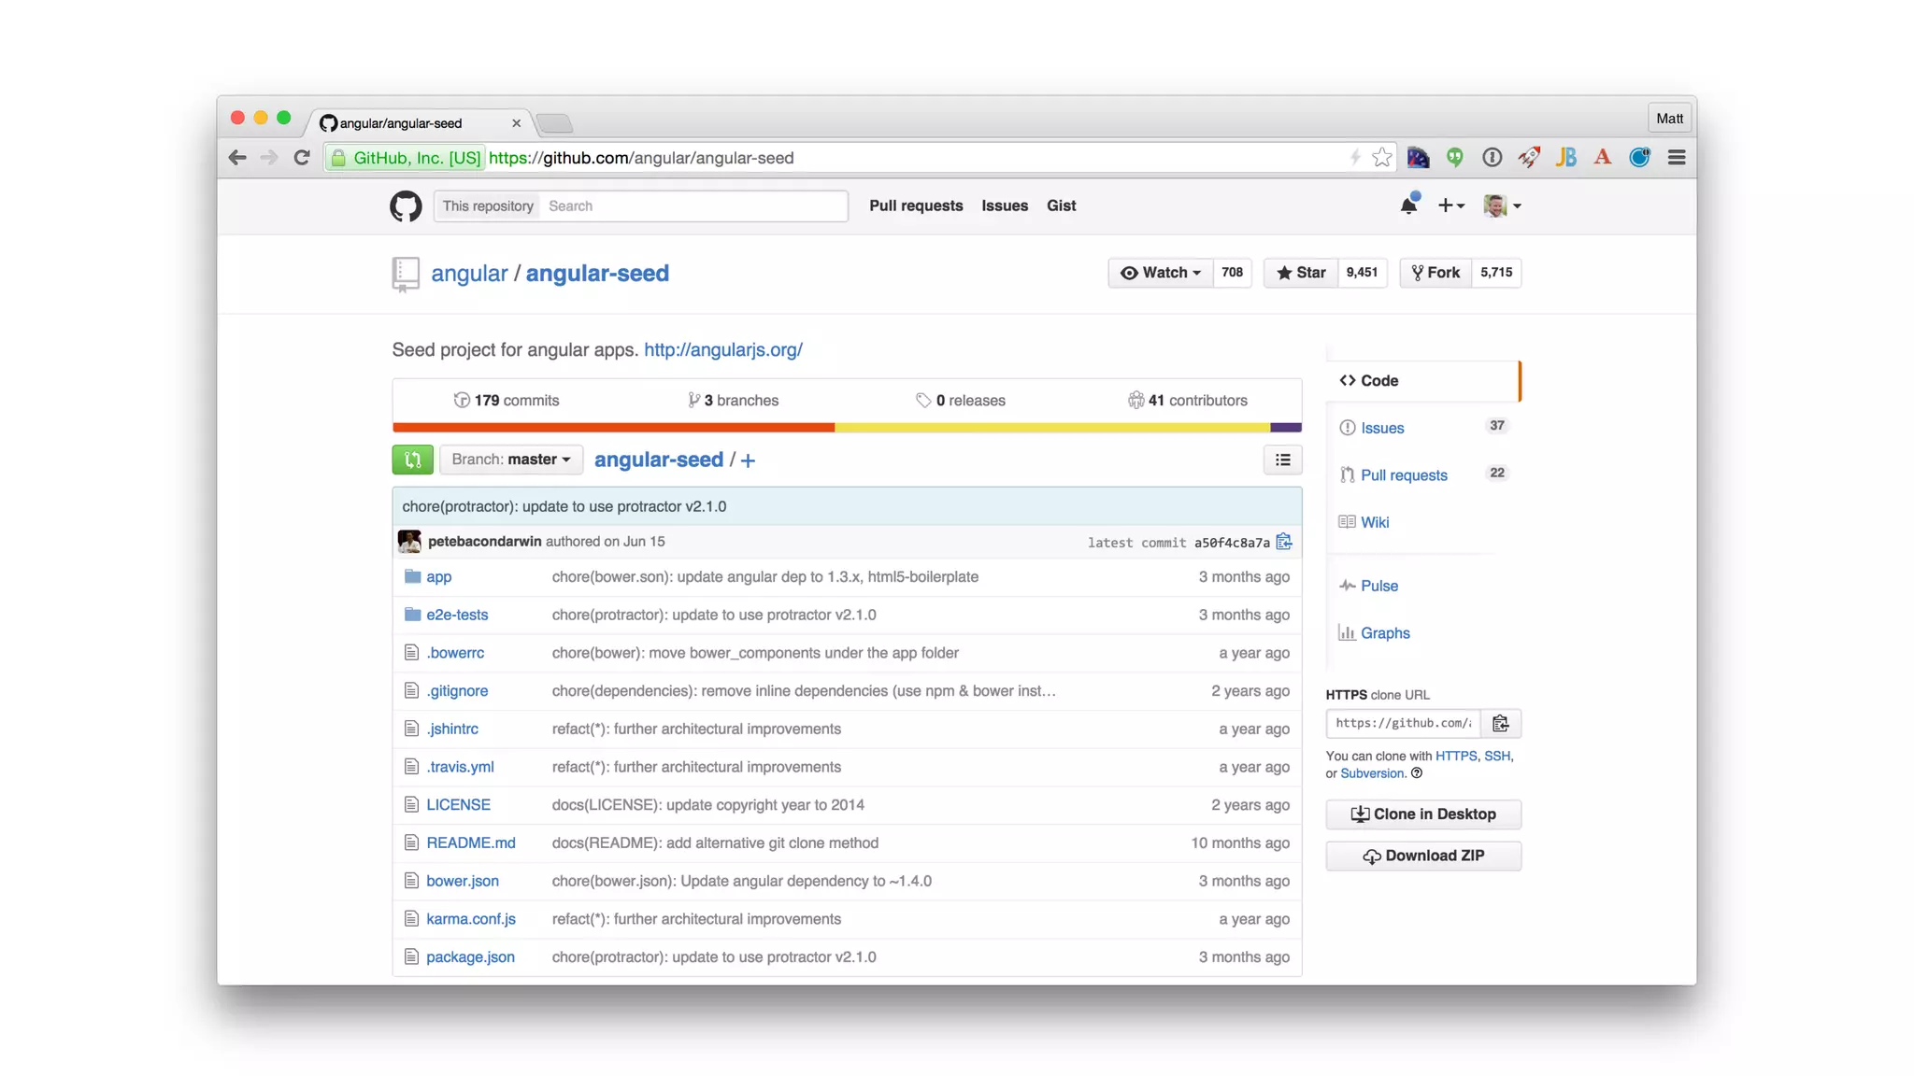Select the Code sidebar tab
This screenshot has height=1076, width=1914.
[x=1422, y=381]
